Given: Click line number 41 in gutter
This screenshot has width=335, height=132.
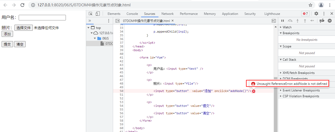Looking at the screenshot, I should point(122,58).
